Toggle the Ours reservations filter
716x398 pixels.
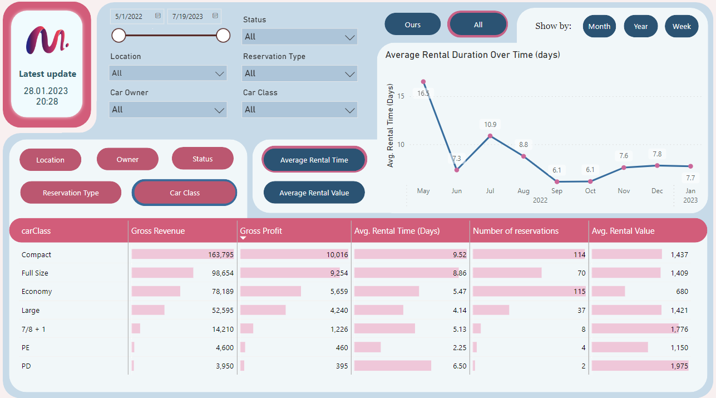click(x=412, y=24)
